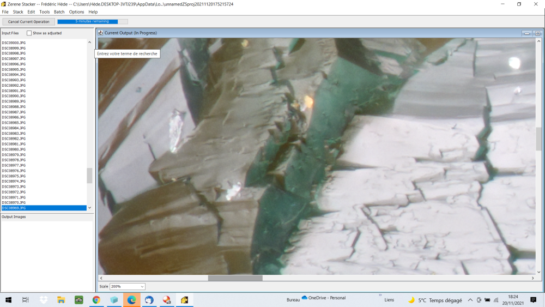Click the horizontal scrollbar thumb of the output image
This screenshot has width=545, height=307.
235,278
